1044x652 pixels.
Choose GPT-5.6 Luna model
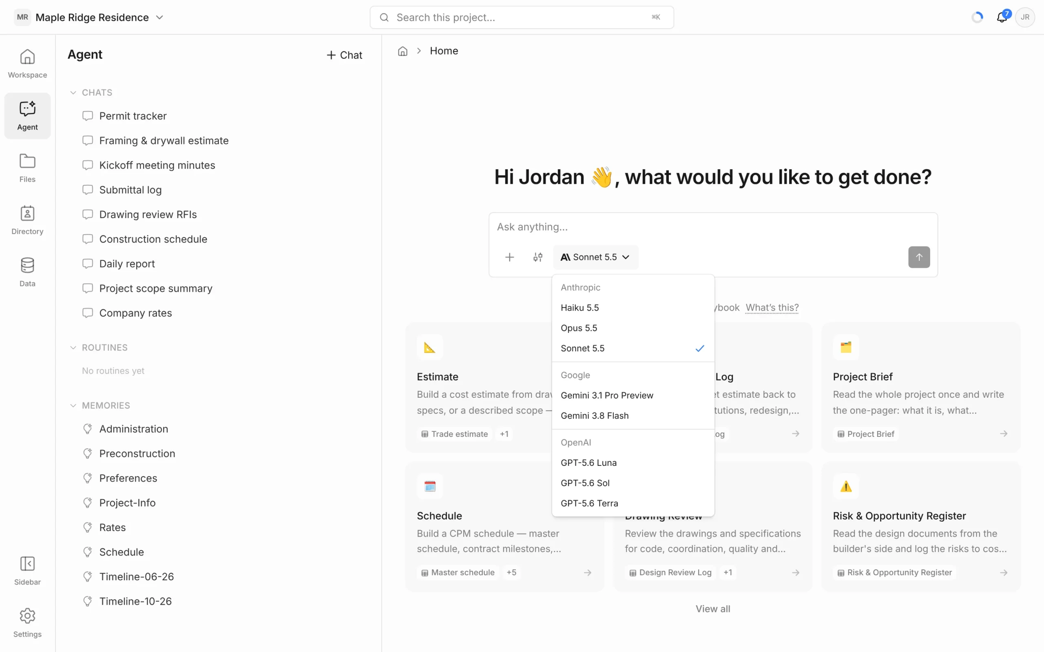click(633, 462)
